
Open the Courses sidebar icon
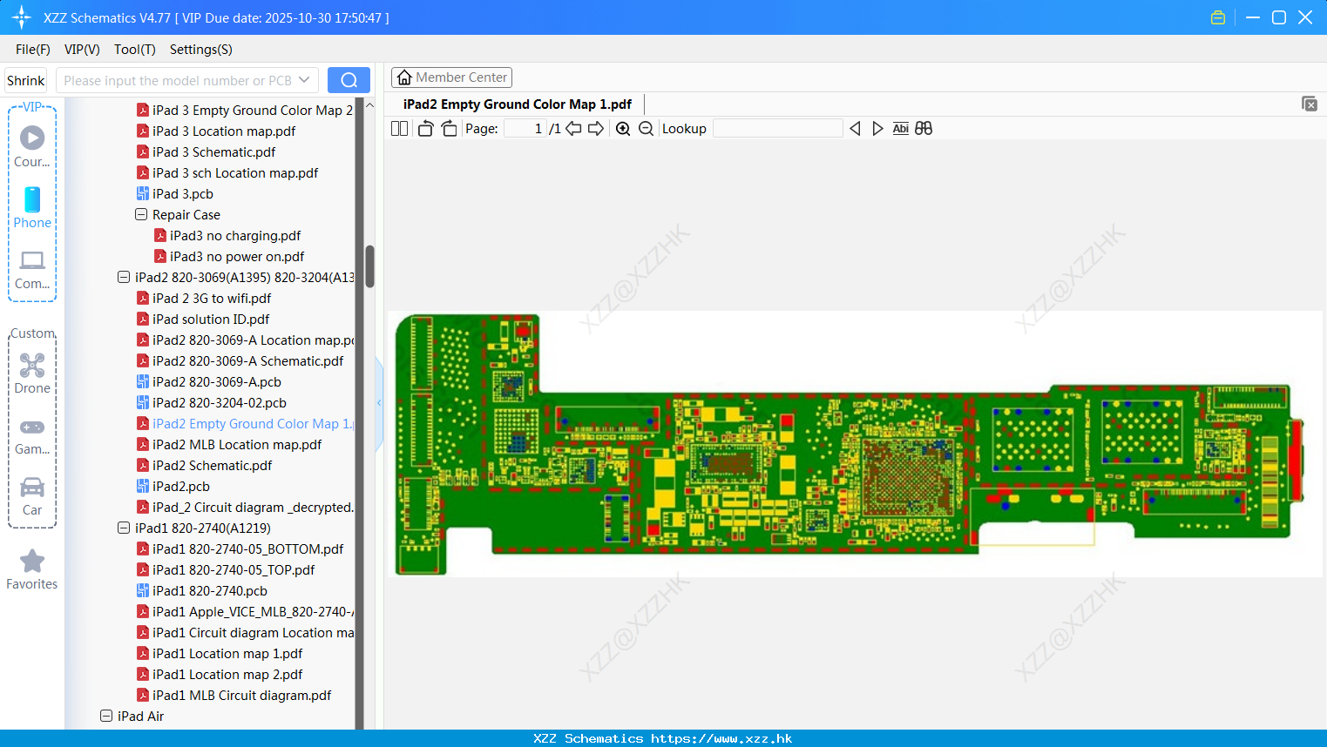[x=32, y=146]
